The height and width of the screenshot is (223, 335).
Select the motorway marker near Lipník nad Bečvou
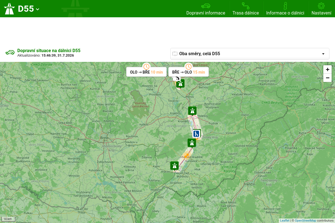(180, 83)
